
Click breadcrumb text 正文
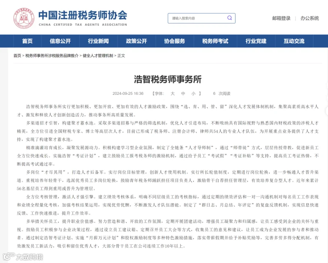click(x=121, y=55)
